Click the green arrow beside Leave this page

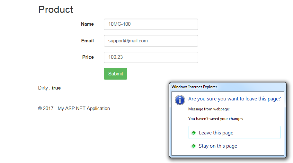coord(193,133)
